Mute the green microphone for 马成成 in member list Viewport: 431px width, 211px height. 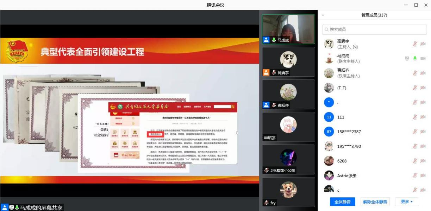tap(415, 59)
